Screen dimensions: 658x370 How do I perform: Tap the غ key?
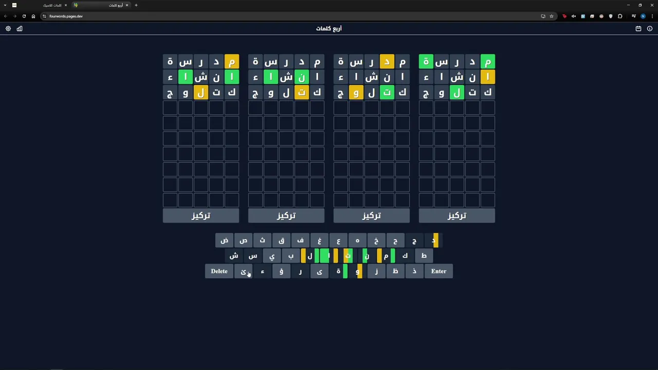coord(320,240)
